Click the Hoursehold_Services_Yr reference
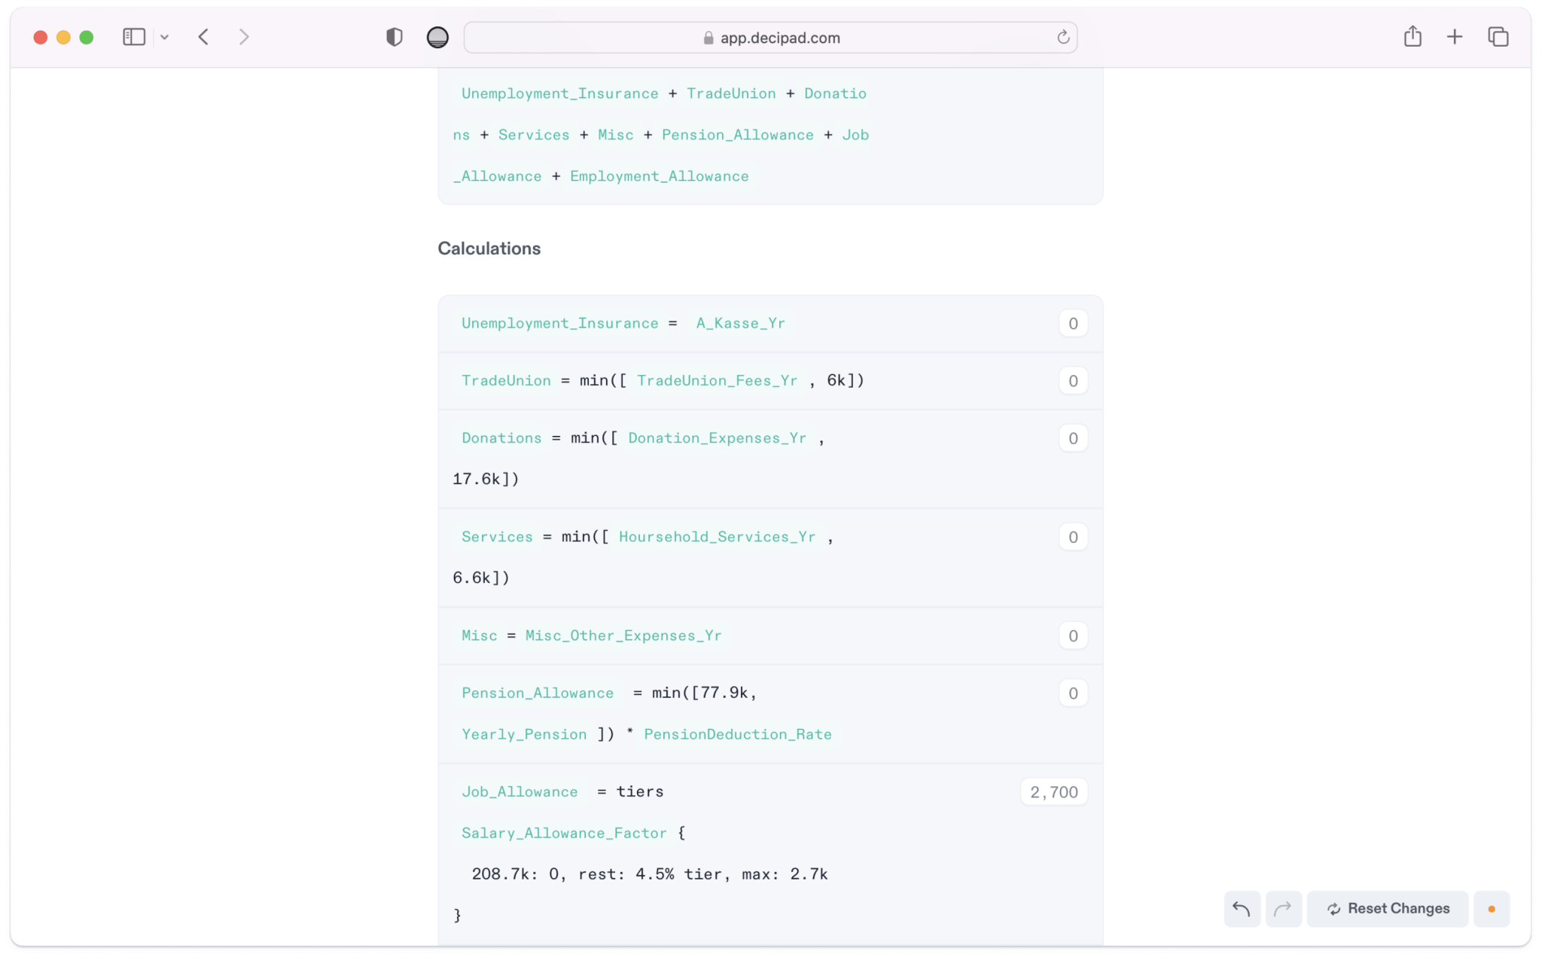 click(717, 536)
